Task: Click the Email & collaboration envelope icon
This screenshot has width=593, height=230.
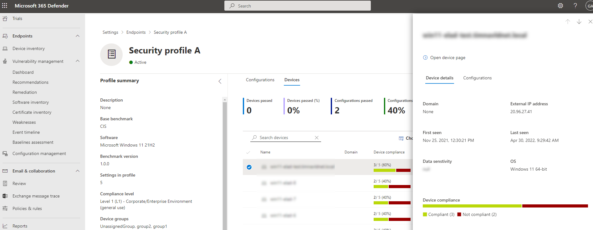Action: 5,171
